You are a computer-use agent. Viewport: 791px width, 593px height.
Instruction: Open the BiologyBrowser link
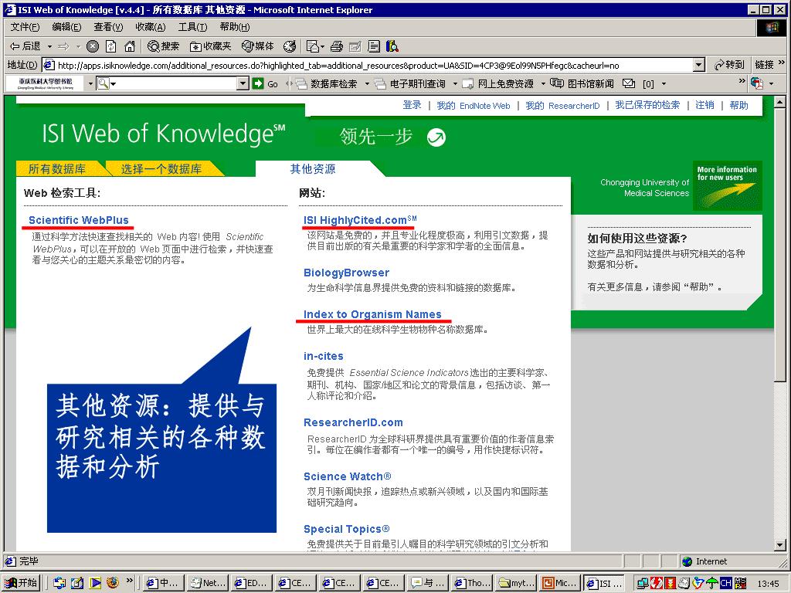(347, 273)
